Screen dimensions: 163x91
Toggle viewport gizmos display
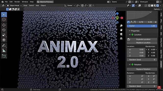pyautogui.click(x=133, y=6)
